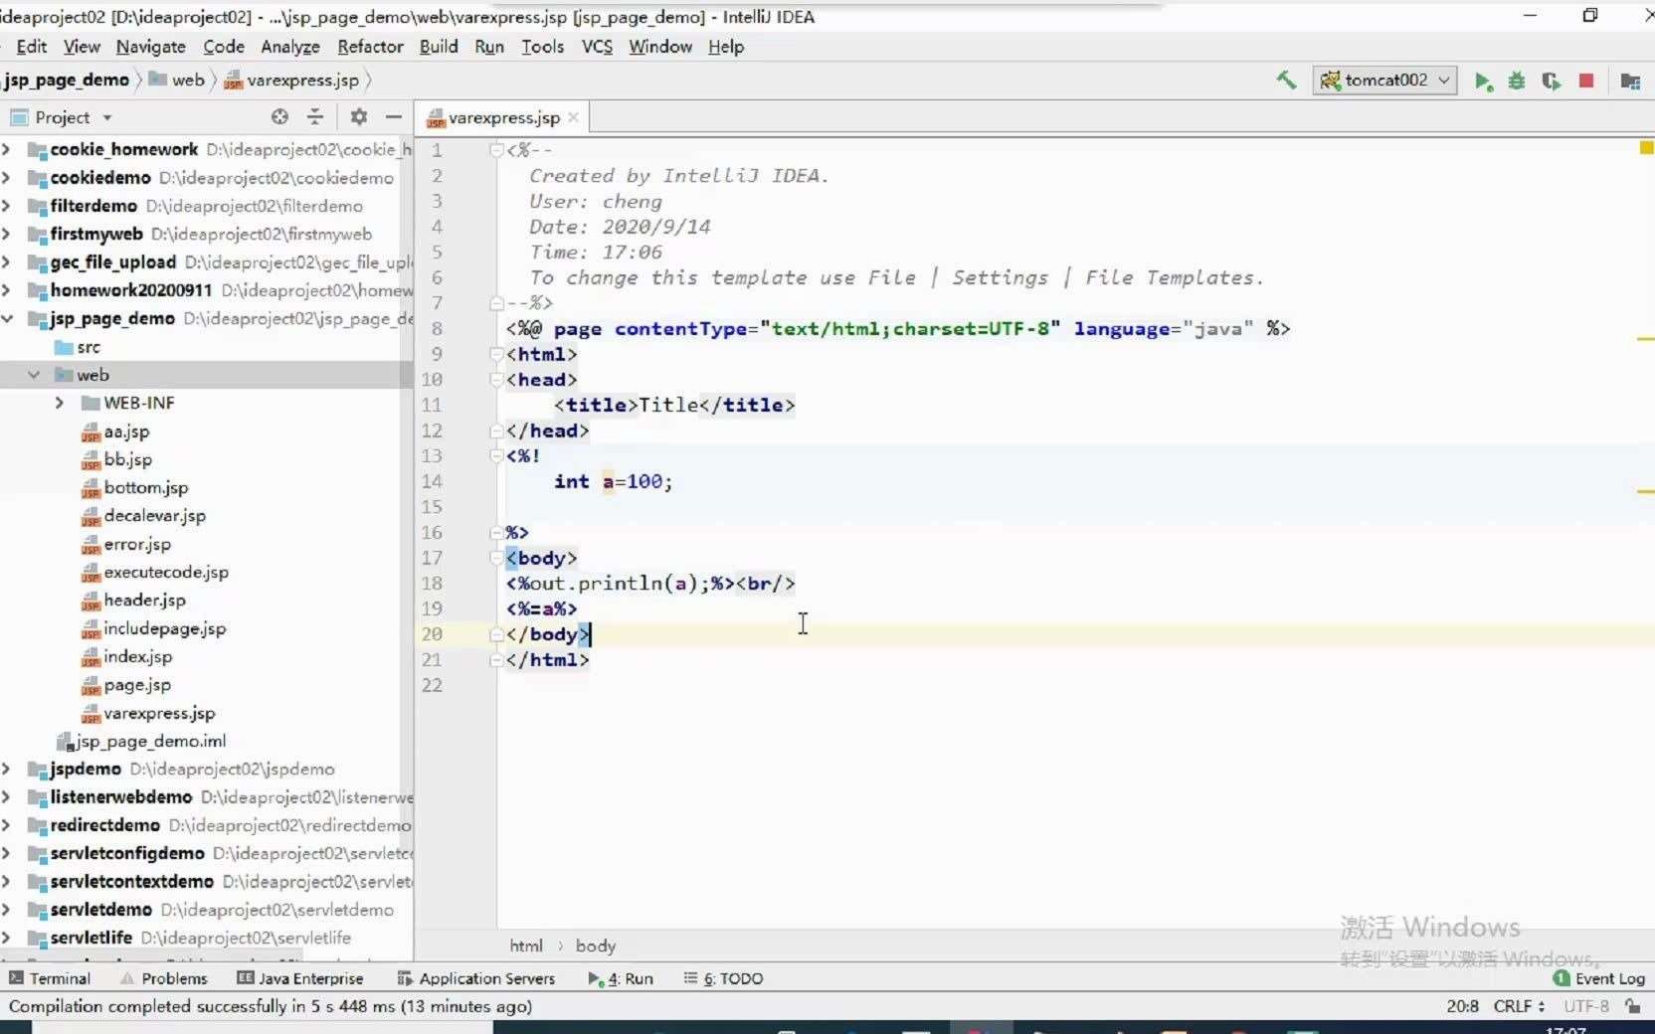Close the varexpress.jsp editor tab
Viewport: 1655px width, 1034px height.
tap(573, 117)
